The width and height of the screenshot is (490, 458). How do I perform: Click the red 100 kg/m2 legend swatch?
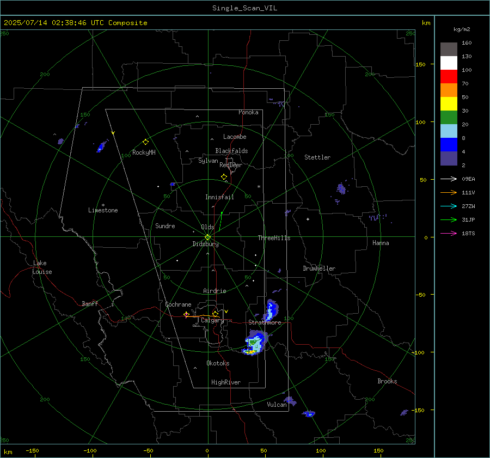449,77
